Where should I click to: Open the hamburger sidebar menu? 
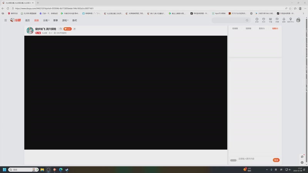pos(5,20)
